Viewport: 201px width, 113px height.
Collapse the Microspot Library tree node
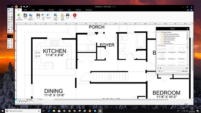158,32
